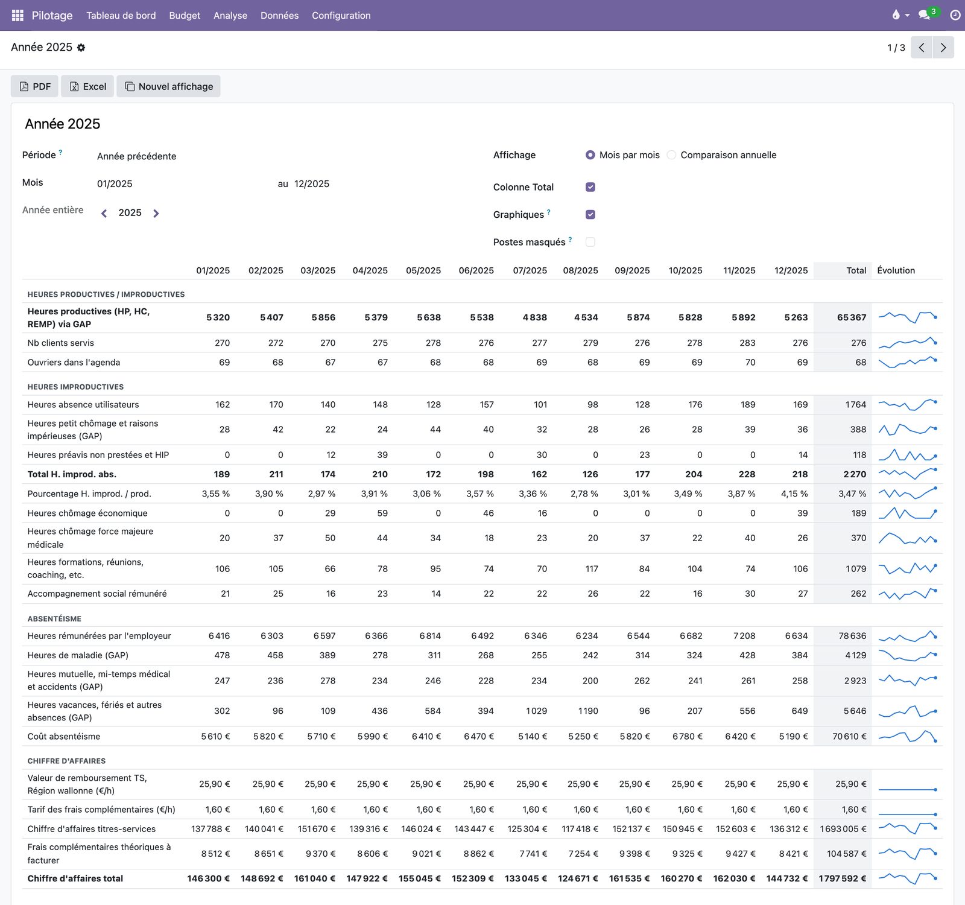Go to previous record arrow

point(922,48)
